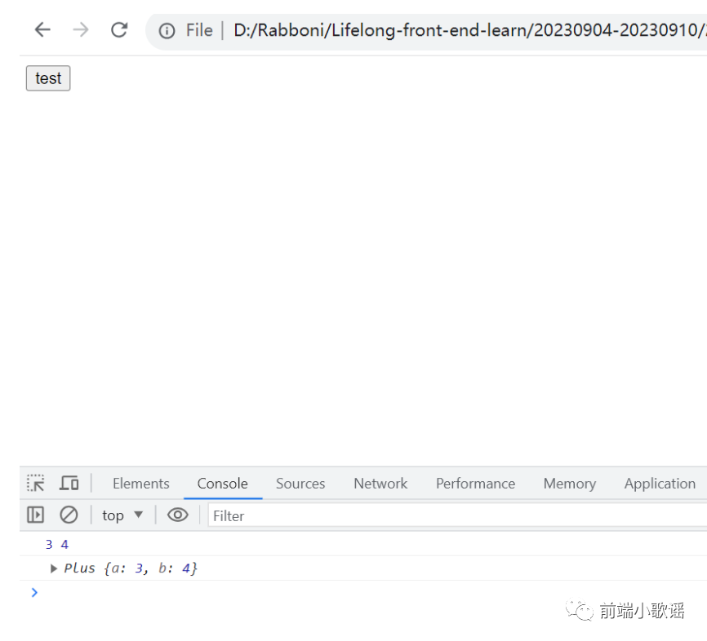Image resolution: width=707 pixels, height=641 pixels.
Task: Switch to the Sources tab
Action: 300,483
